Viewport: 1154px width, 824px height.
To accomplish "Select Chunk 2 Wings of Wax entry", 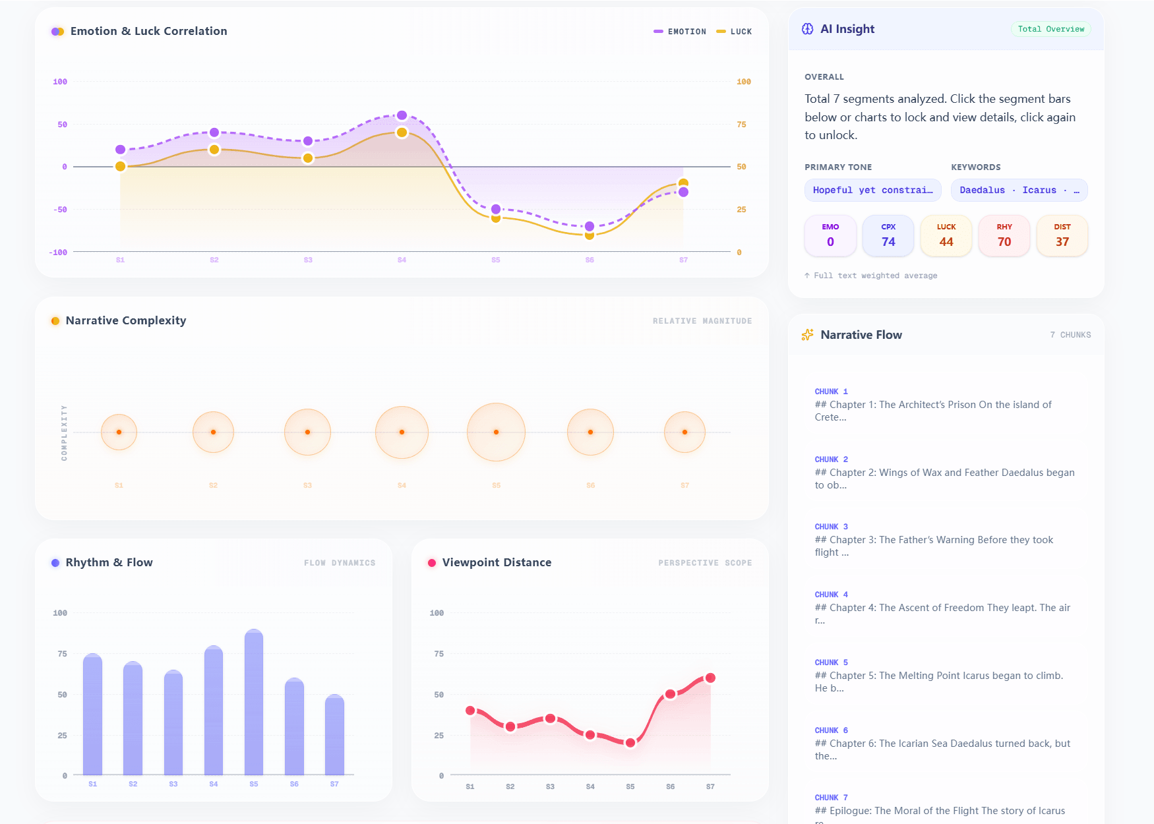I will [945, 472].
